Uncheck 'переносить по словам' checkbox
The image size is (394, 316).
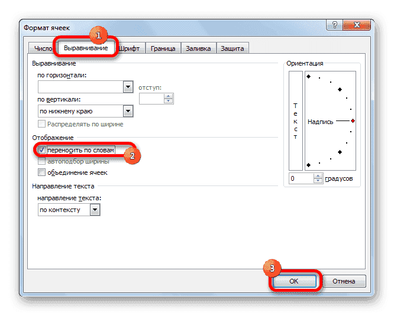(x=41, y=150)
